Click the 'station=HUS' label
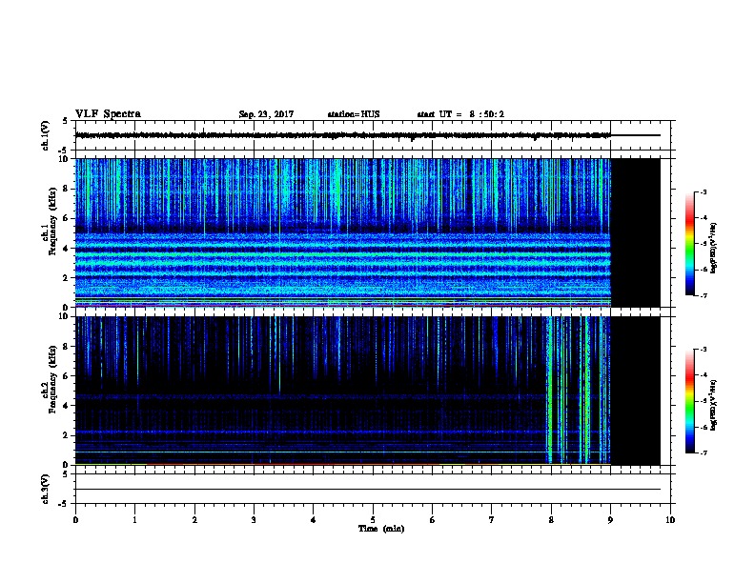Image resolution: width=755 pixels, height=583 pixels. pos(354,114)
